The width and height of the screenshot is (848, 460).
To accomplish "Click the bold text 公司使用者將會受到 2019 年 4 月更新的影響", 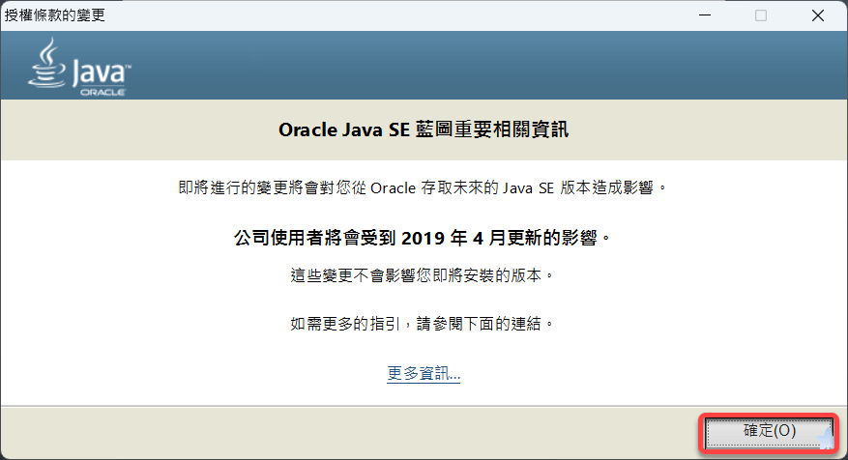I will click(423, 238).
